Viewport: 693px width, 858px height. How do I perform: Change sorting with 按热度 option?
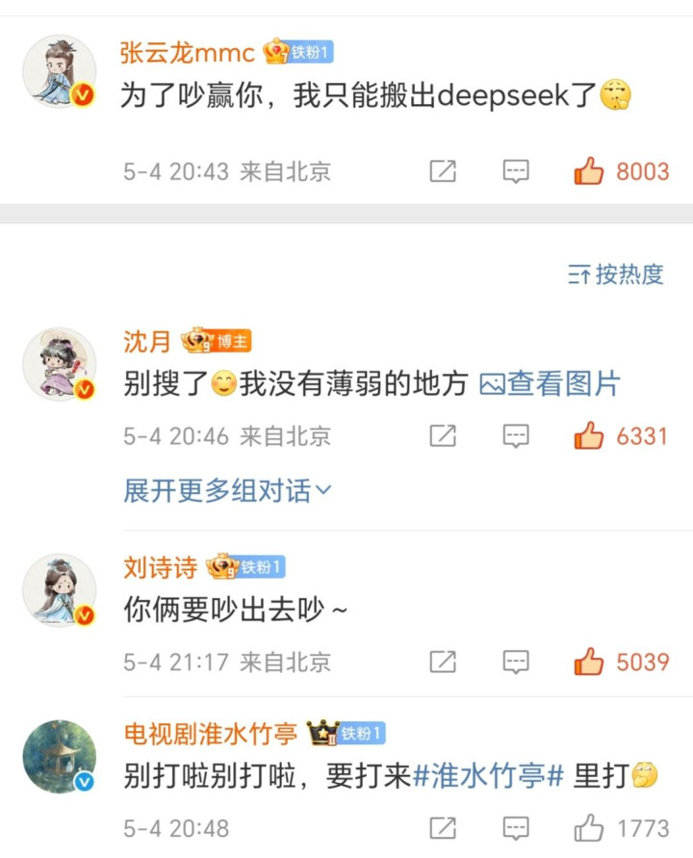click(615, 274)
